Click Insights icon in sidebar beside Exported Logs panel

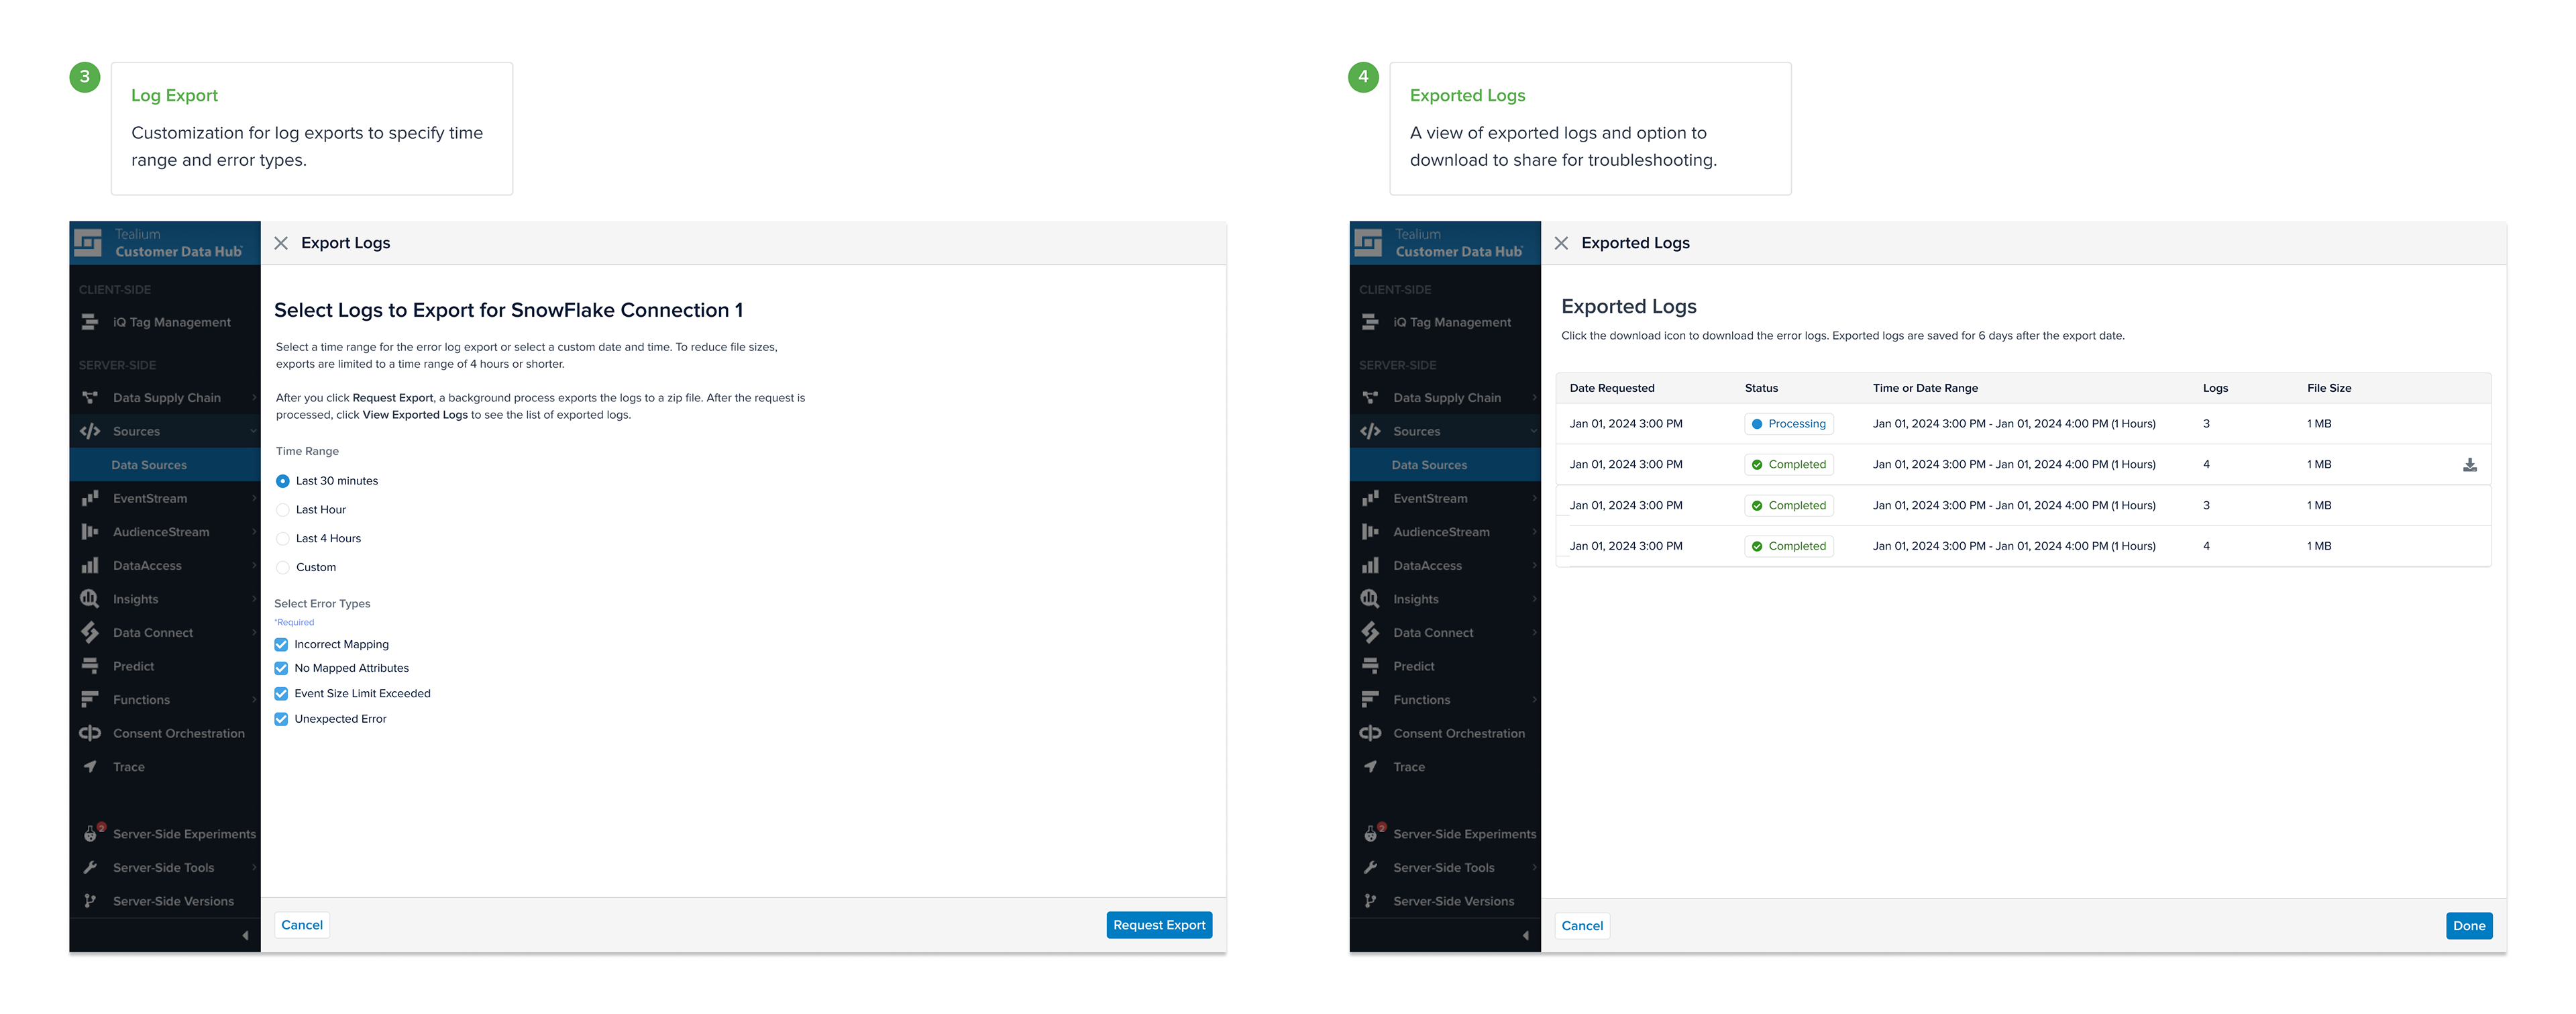[1370, 599]
